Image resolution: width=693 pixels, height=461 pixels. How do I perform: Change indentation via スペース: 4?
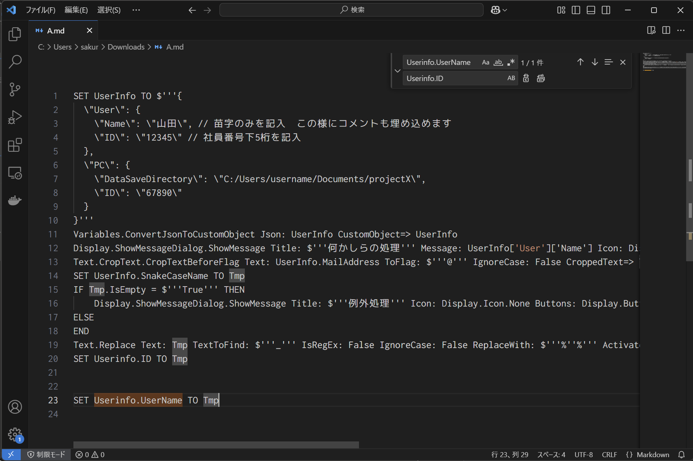tap(551, 454)
